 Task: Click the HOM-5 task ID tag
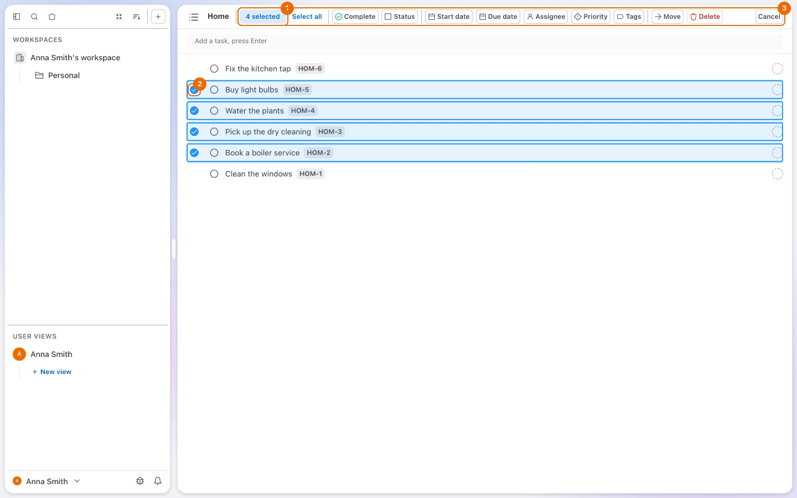tap(297, 90)
